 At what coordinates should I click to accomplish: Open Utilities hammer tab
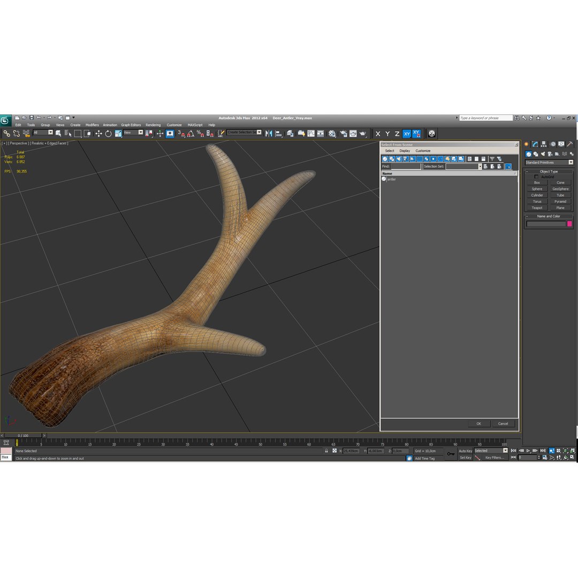pyautogui.click(x=570, y=144)
